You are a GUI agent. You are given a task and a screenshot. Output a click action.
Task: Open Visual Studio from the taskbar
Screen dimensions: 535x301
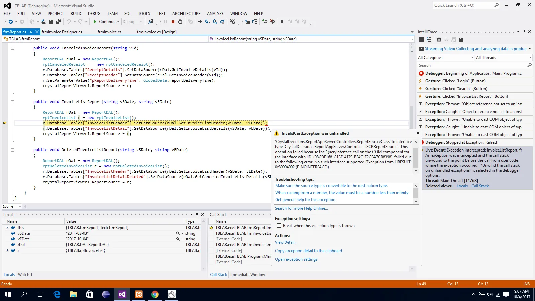tap(122, 294)
